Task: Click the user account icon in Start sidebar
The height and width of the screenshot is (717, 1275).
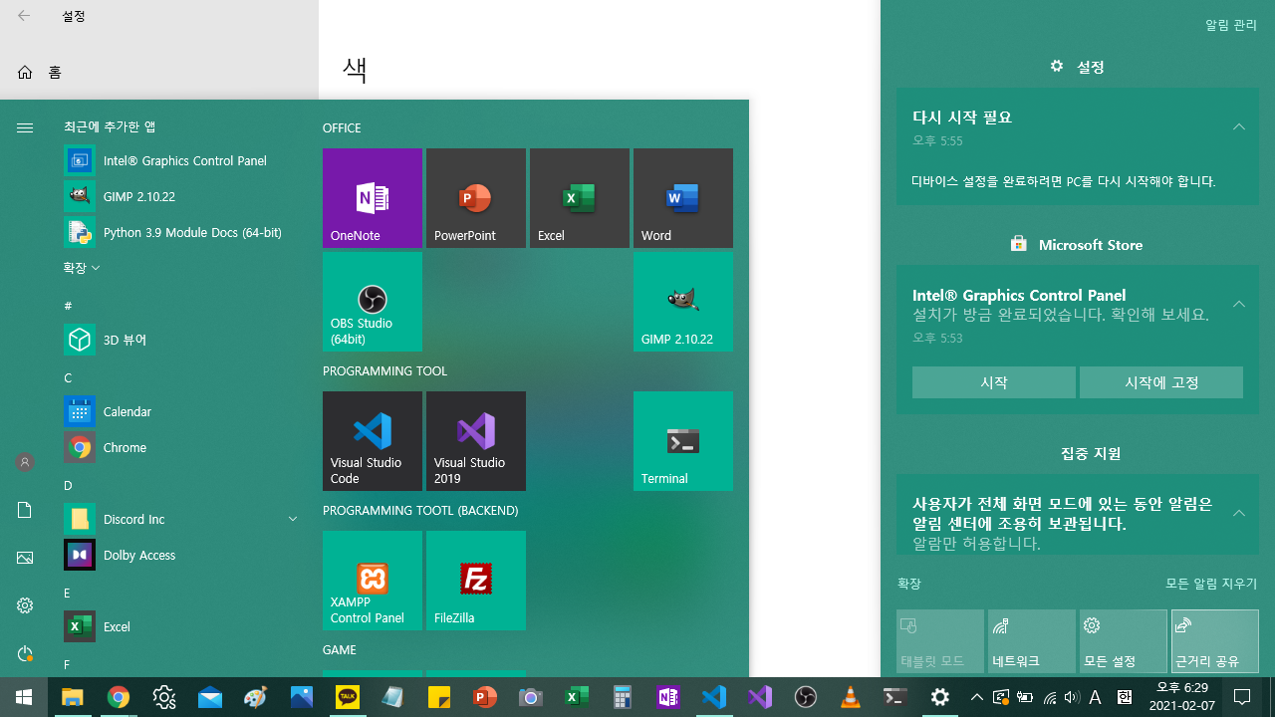Action: (x=25, y=462)
